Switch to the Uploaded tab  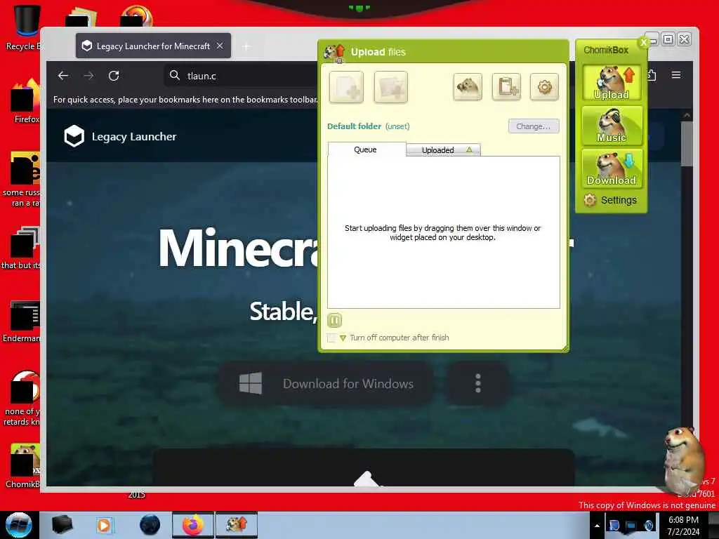pos(444,150)
